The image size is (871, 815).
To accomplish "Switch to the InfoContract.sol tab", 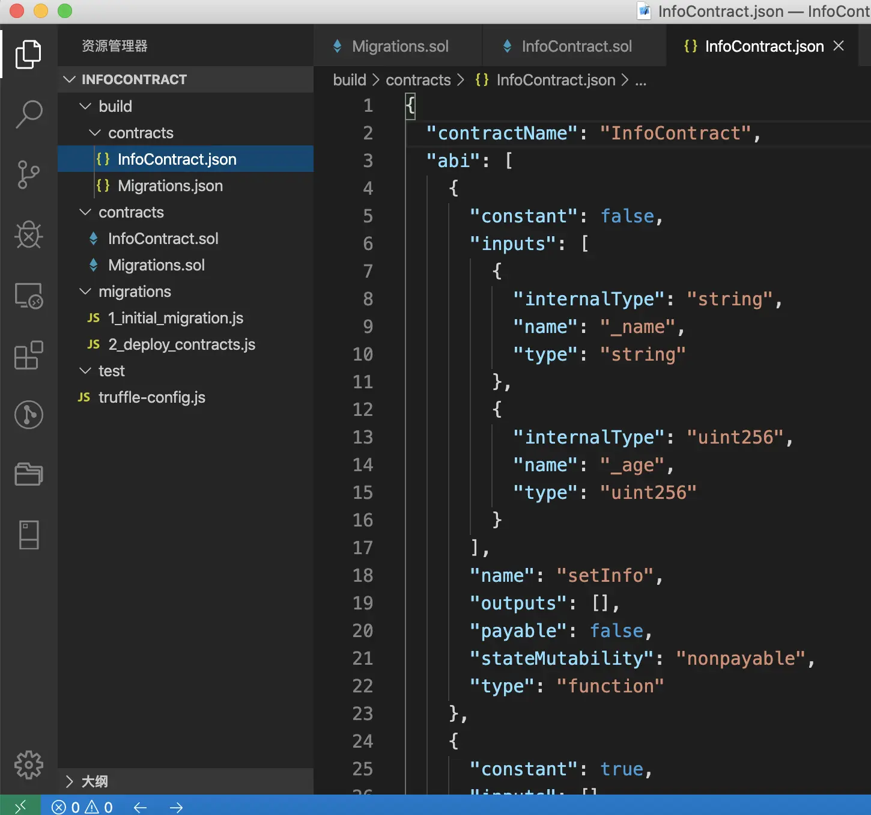I will 576,46.
